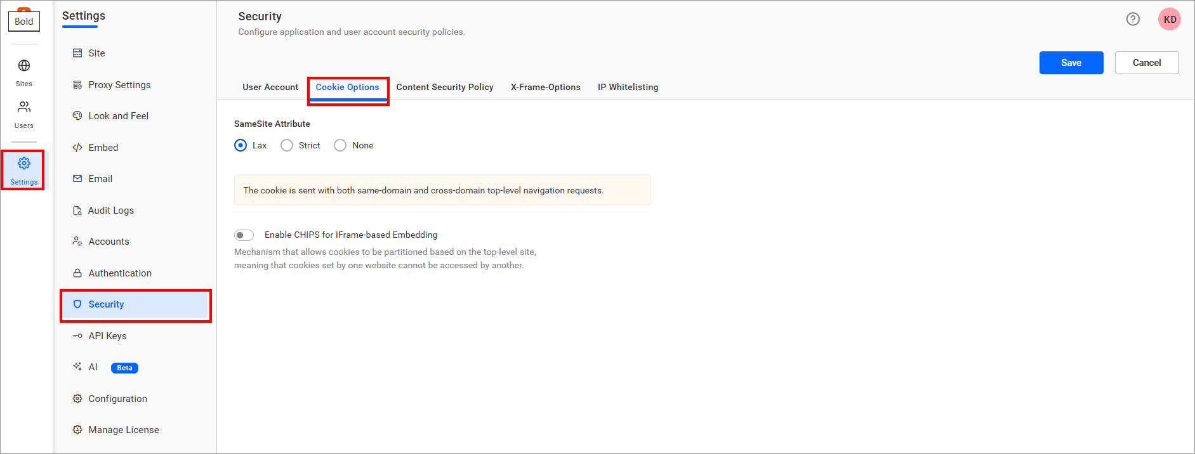Screen dimensions: 1195x454
Task: Select the Strict SameSite radio button
Action: [x=287, y=146]
